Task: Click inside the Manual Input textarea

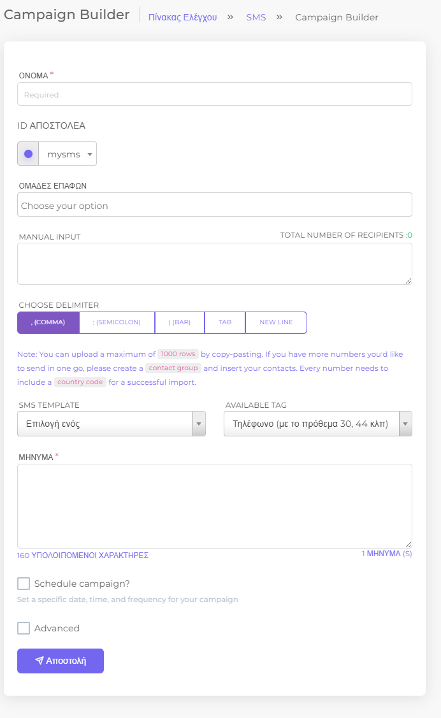Action: [x=215, y=264]
